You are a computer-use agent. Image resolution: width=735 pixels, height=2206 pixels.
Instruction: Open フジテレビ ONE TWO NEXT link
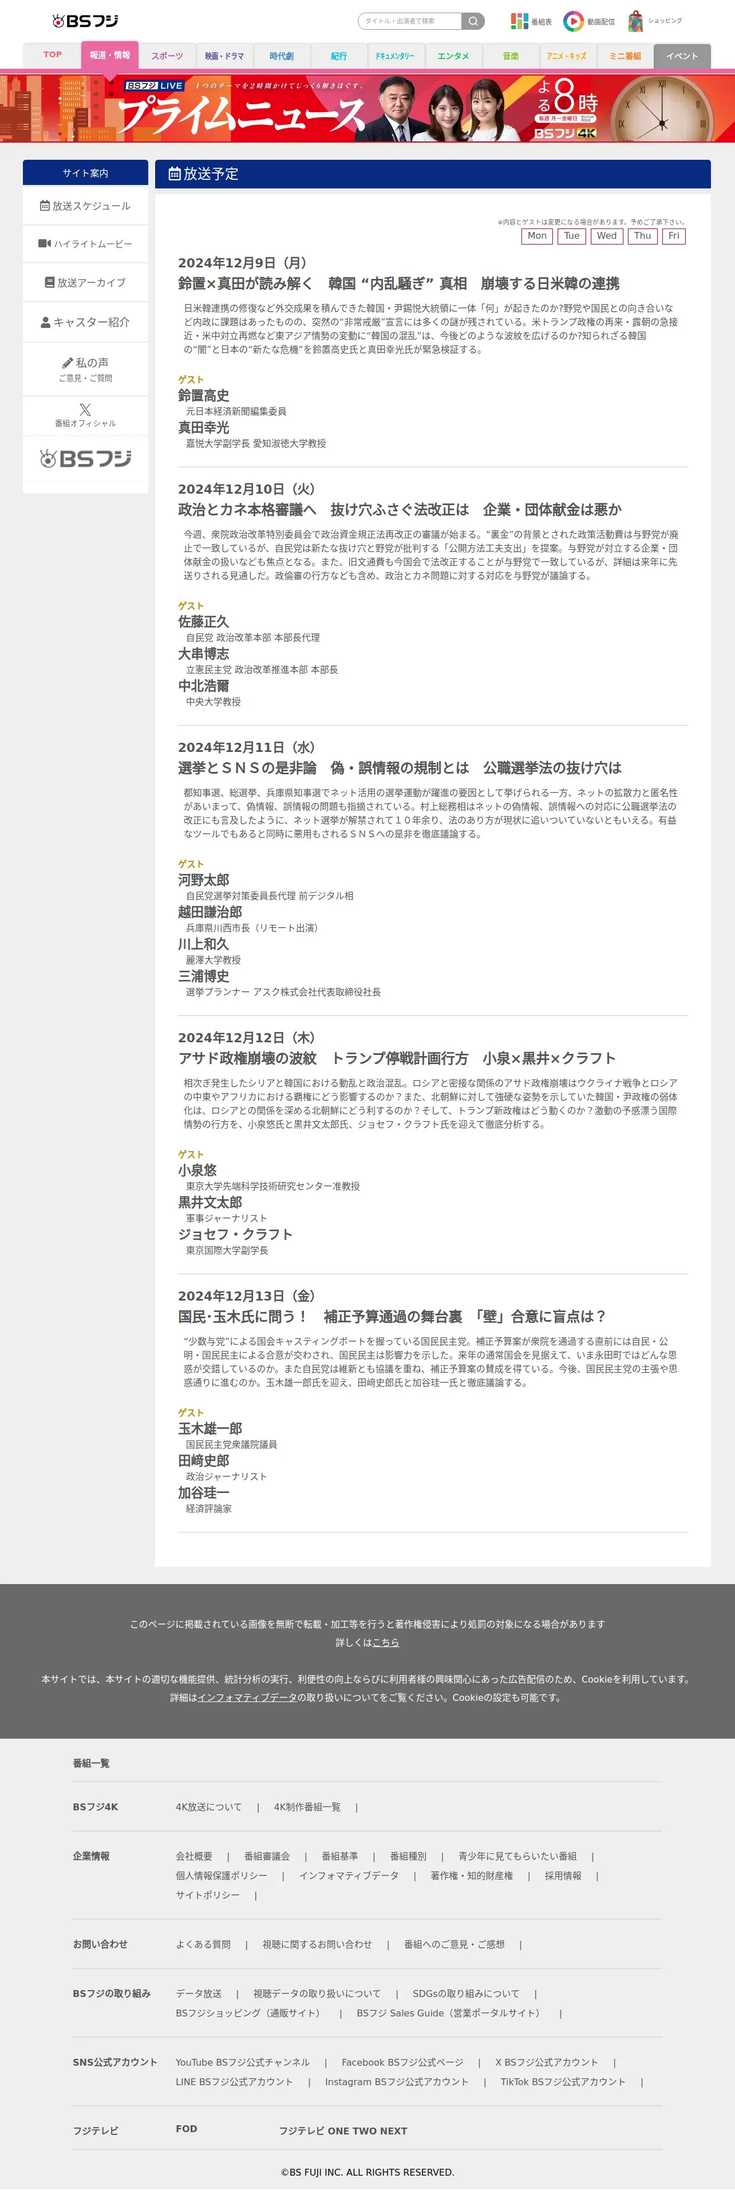343,2130
